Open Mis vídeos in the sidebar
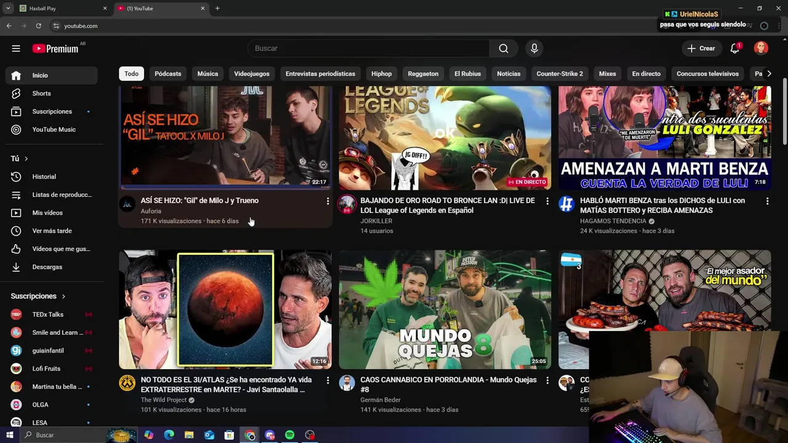The image size is (788, 443). [52, 213]
